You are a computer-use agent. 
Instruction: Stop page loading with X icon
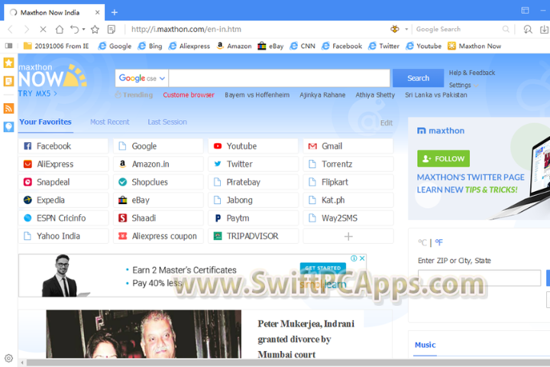click(43, 30)
